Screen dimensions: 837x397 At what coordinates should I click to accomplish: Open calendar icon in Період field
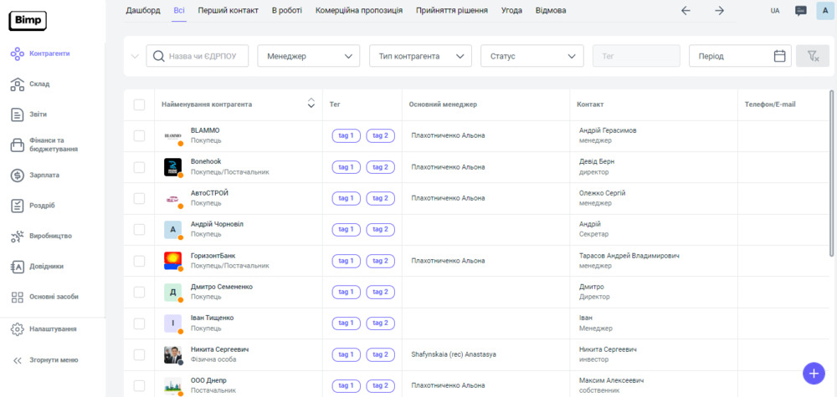pos(779,56)
